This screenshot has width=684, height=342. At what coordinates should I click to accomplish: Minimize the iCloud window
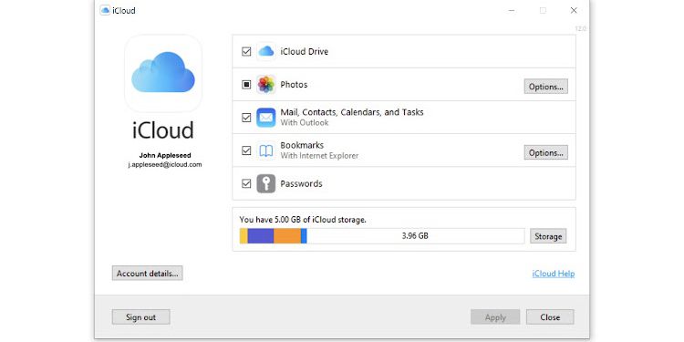pyautogui.click(x=512, y=10)
